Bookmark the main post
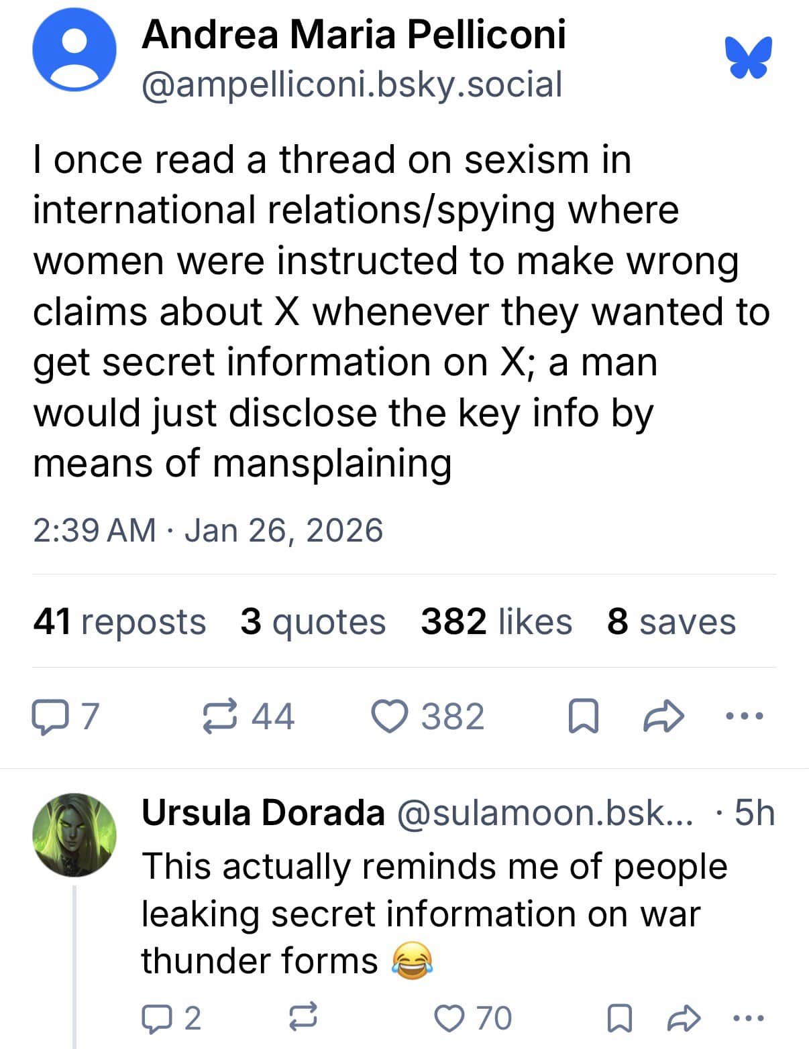809x1049 pixels. [x=584, y=717]
